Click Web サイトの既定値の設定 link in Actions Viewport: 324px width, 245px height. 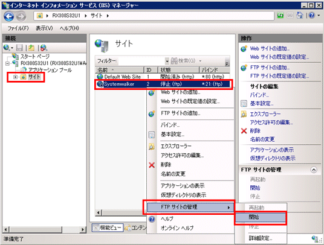point(279,57)
